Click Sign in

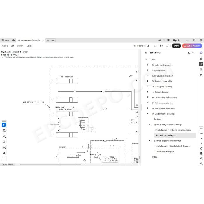[176, 40]
